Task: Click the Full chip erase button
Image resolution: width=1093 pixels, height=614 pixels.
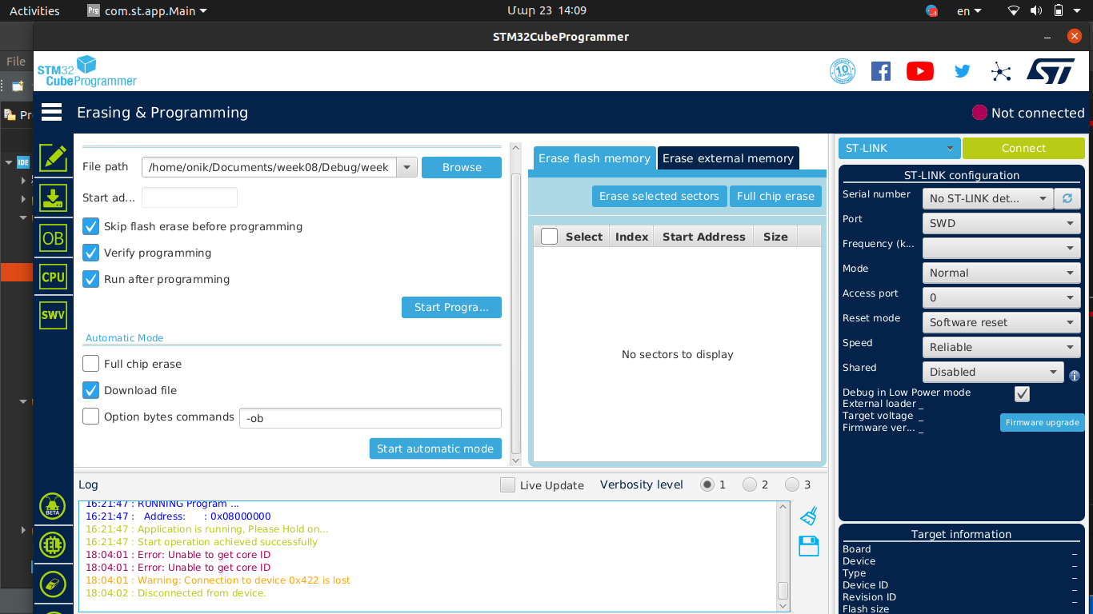Action: point(775,196)
